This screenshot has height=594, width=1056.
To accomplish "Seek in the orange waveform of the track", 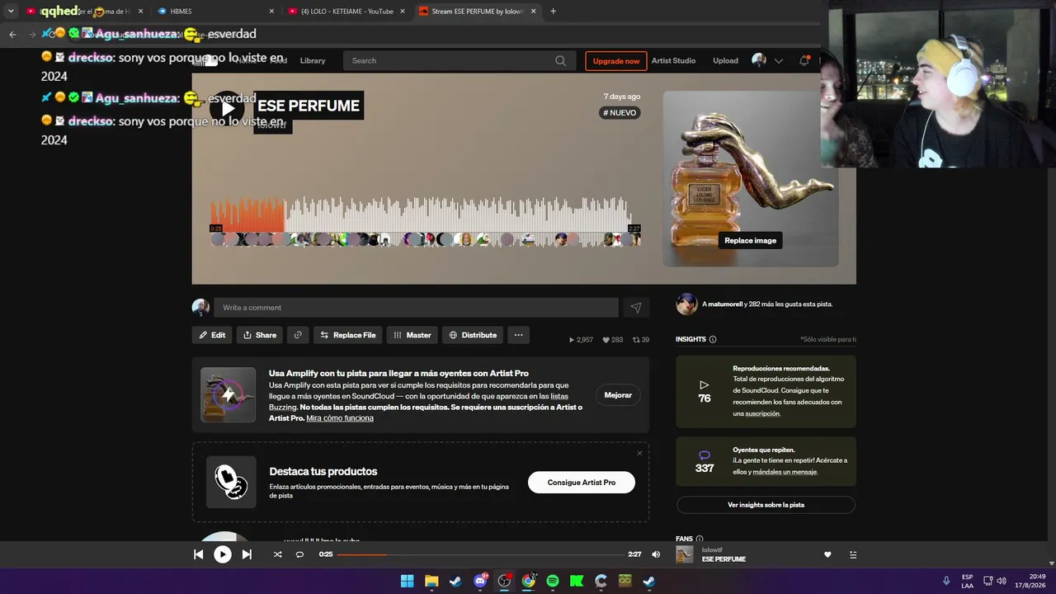I will (x=247, y=216).
